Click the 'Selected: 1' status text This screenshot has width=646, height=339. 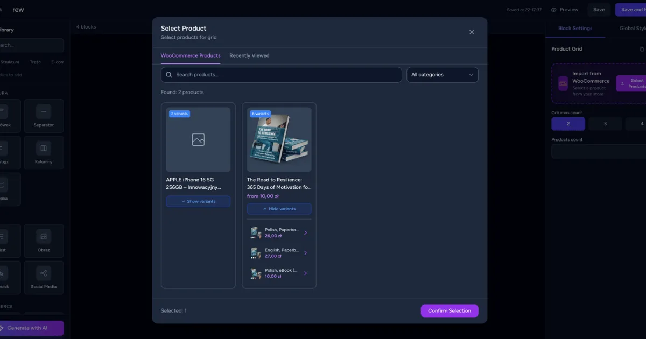(x=174, y=310)
